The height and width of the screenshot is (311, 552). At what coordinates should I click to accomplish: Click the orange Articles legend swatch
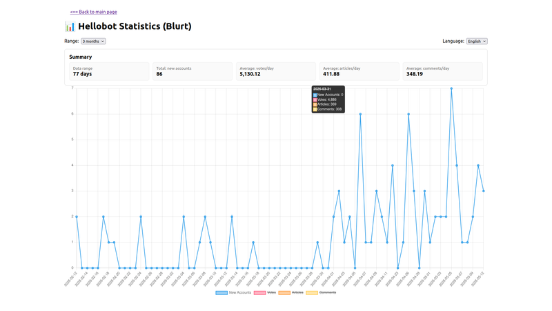pos(284,292)
